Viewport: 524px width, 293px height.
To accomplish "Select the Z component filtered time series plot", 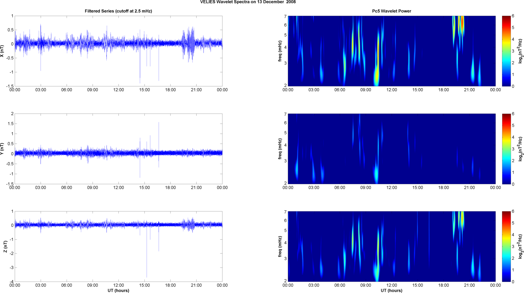I will coord(118,247).
